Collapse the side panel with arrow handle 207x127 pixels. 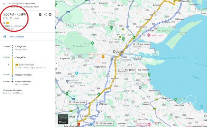[57, 63]
